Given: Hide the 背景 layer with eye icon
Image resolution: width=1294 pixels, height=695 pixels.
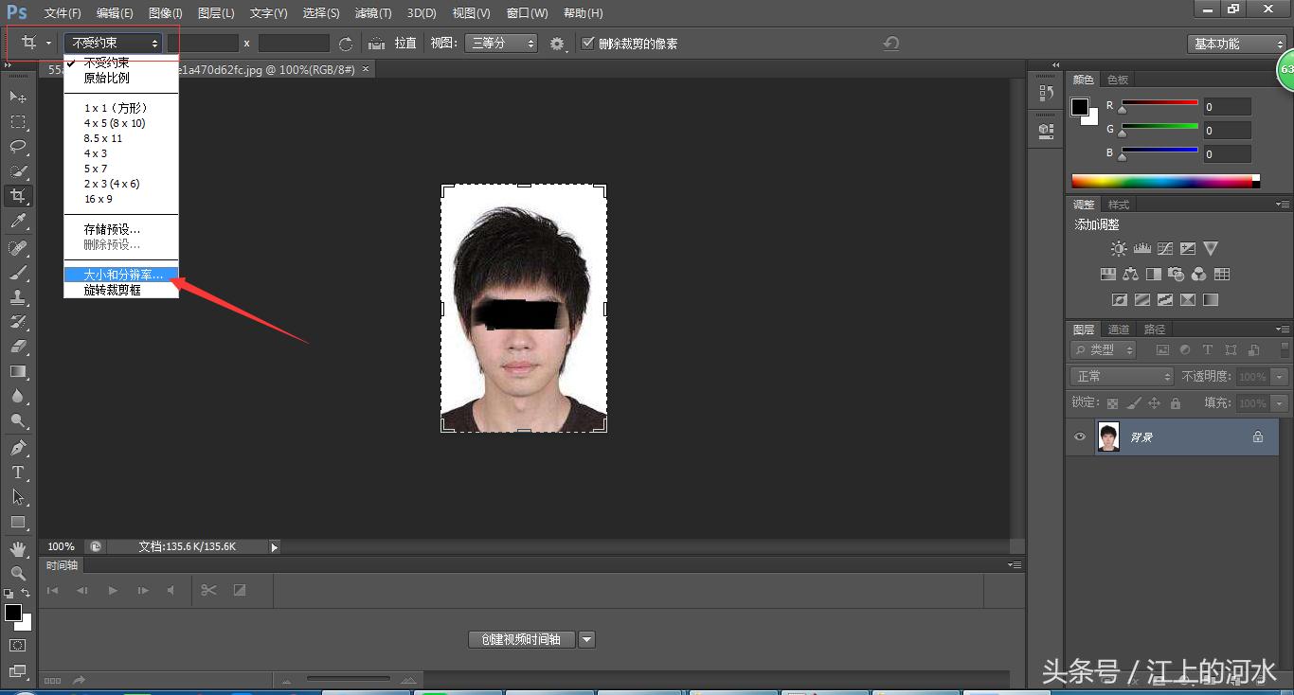Looking at the screenshot, I should (x=1080, y=437).
